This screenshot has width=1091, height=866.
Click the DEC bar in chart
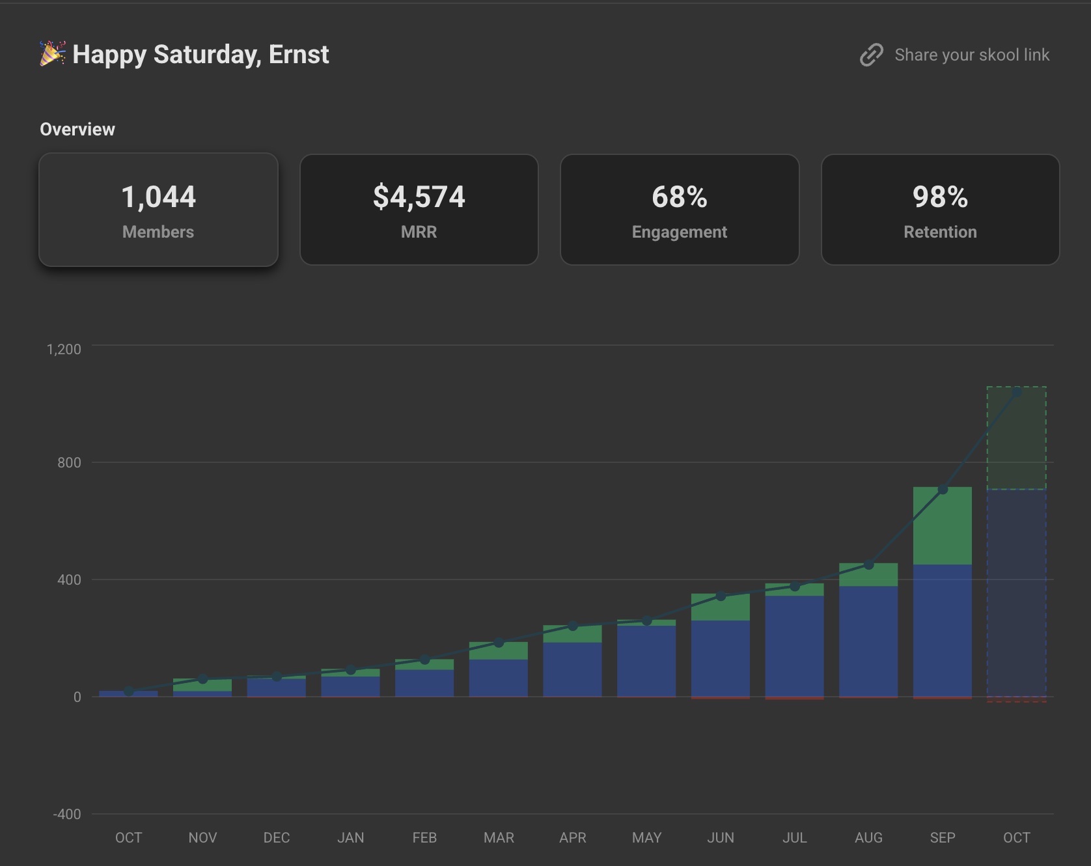[x=276, y=686]
